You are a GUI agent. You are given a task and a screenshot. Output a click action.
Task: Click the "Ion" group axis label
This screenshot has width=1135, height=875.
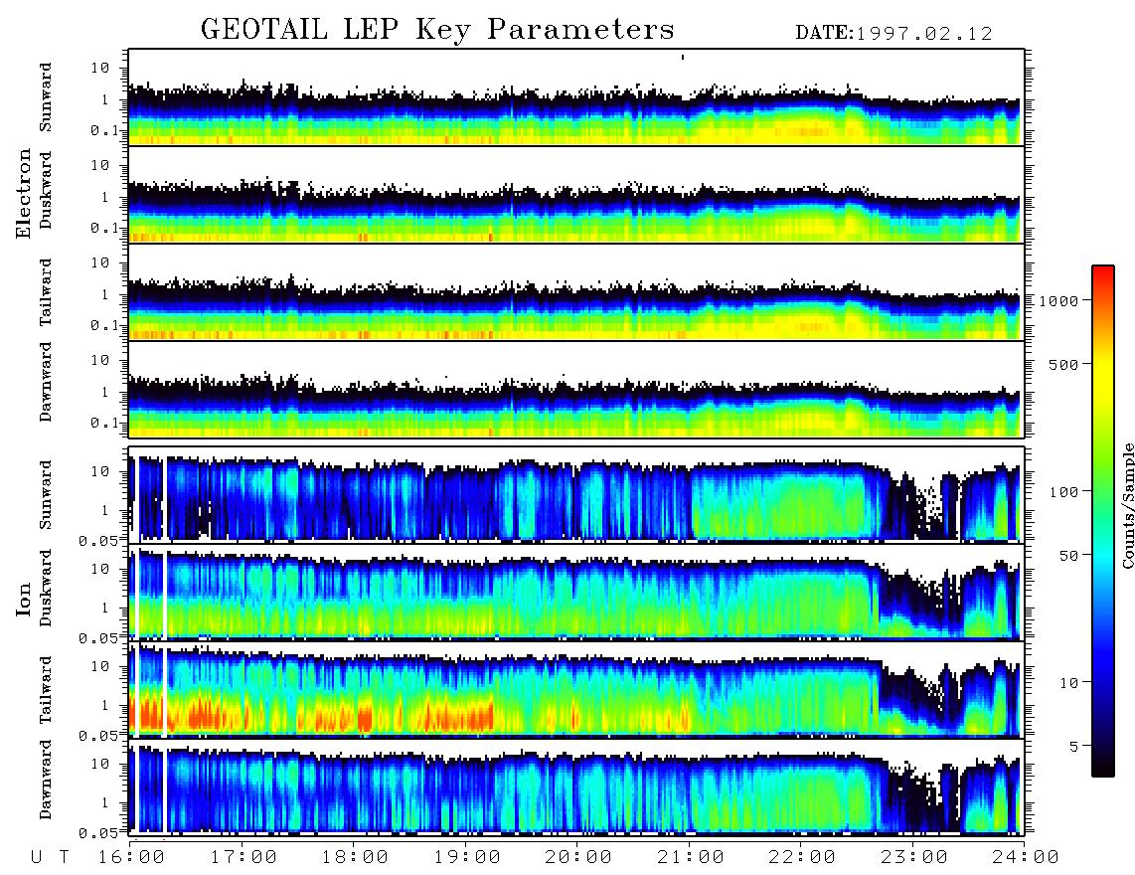pyautogui.click(x=24, y=599)
